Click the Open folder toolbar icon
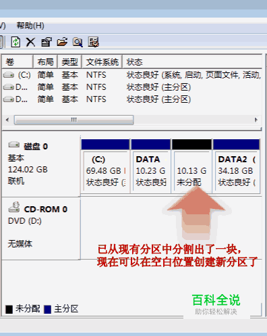Viewport: 267px width, 336px height. 62,42
